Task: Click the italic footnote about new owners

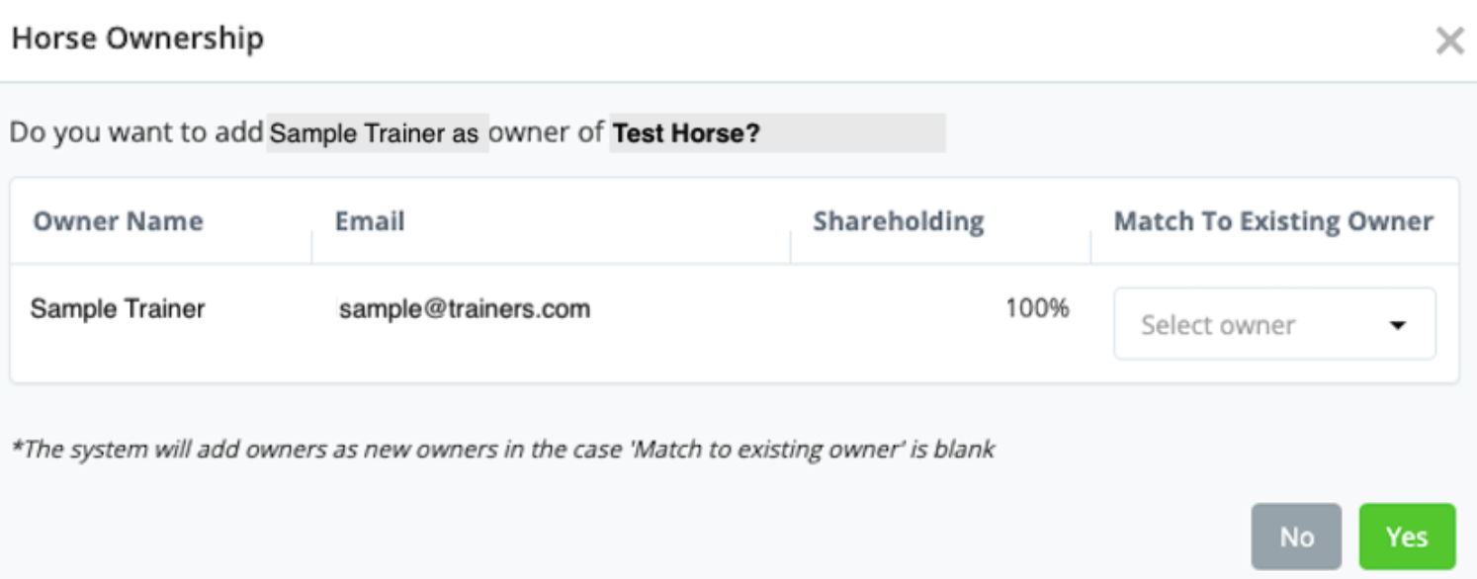Action: pyautogui.click(x=501, y=450)
